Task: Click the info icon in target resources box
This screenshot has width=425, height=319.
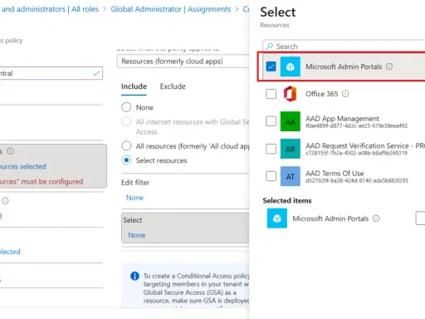Action: coord(10,151)
